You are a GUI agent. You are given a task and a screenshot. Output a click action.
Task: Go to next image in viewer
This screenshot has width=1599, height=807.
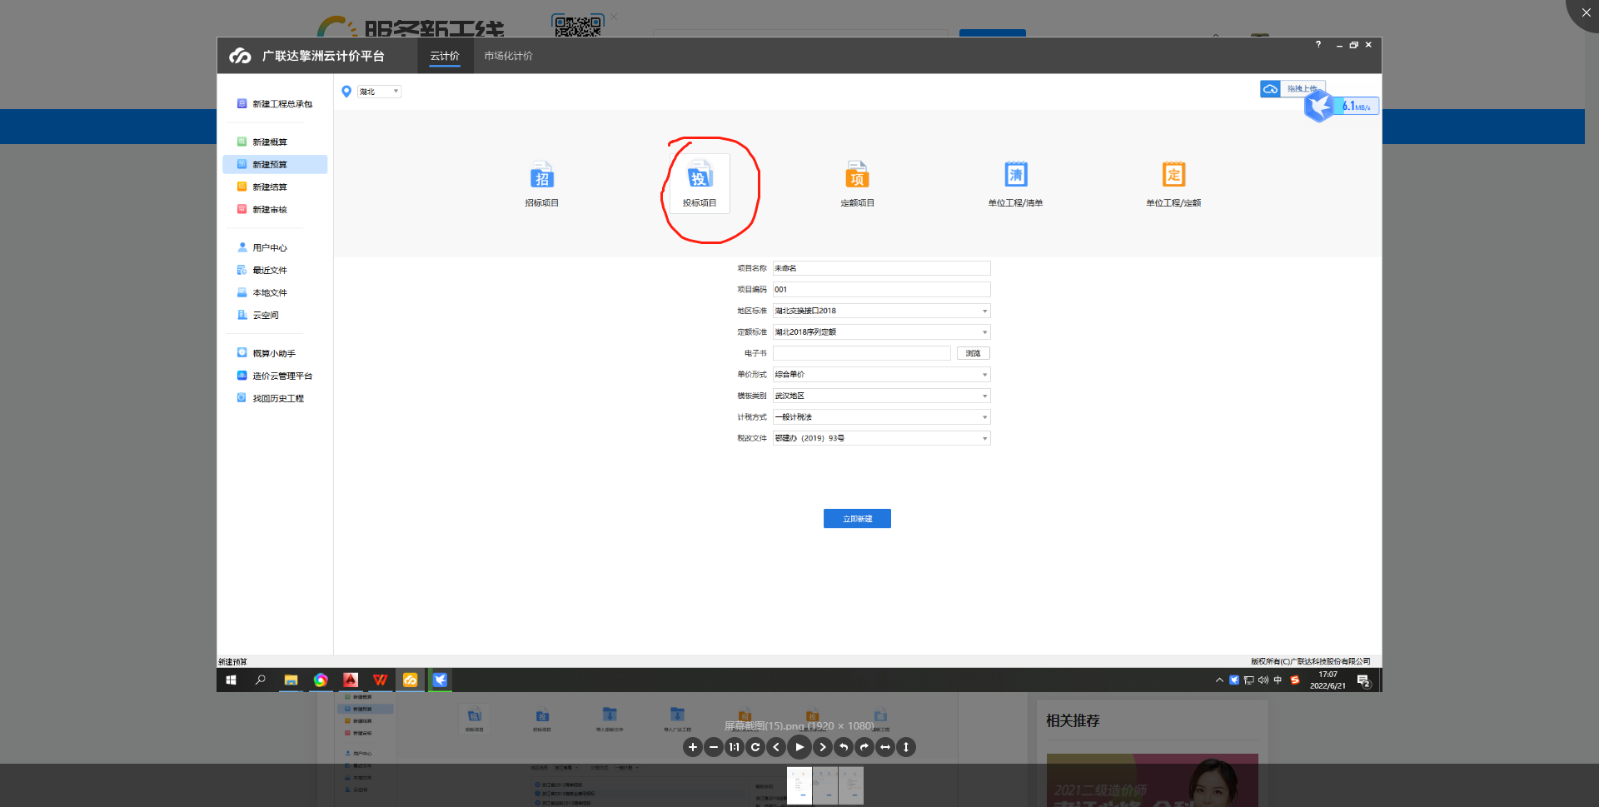tap(823, 747)
